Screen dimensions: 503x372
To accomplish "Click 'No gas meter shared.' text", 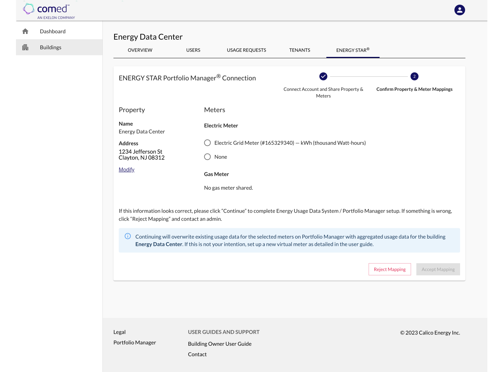I will 229,188.
